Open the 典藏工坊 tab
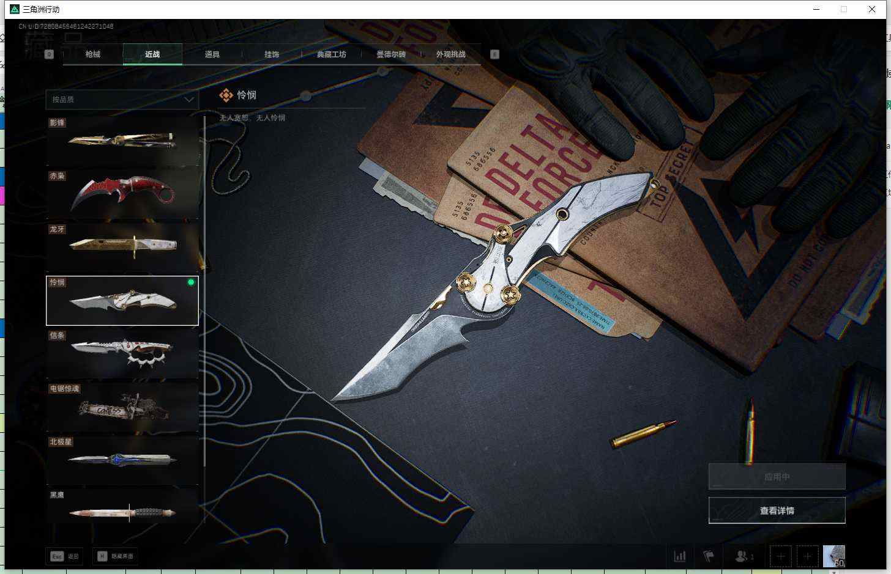This screenshot has width=891, height=574. [x=331, y=54]
